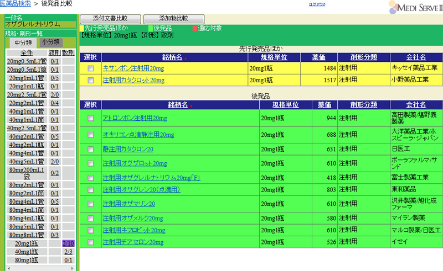Image resolution: width=443 pixels, height=271 pixels.
Task: Tick the 注射用デアセロン20mg checkbox
Action: point(91,242)
